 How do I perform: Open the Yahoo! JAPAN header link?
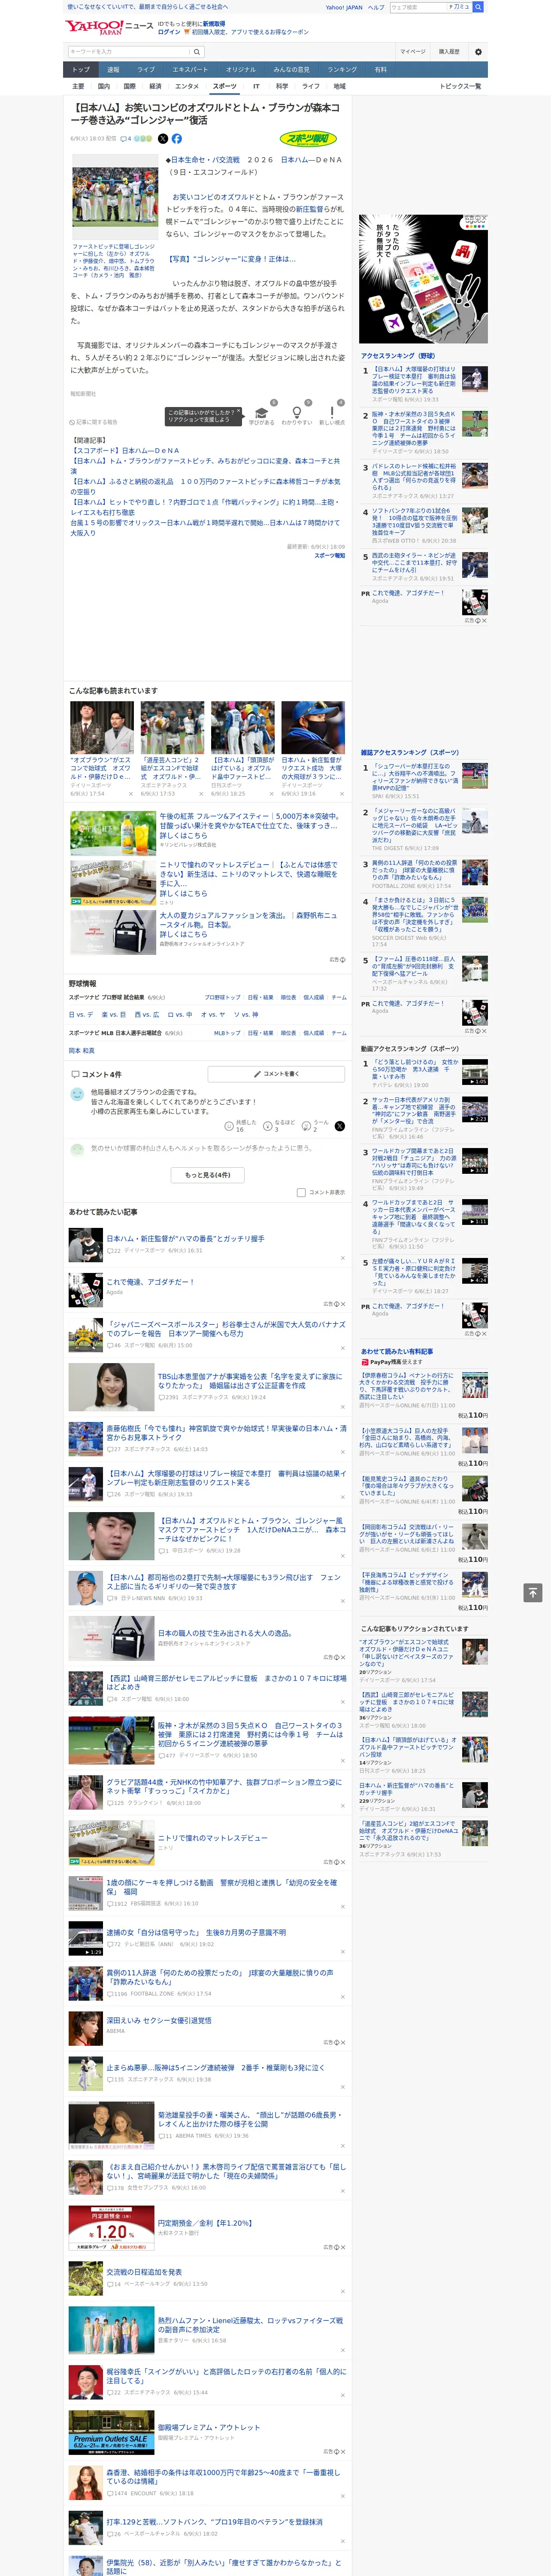344,7
